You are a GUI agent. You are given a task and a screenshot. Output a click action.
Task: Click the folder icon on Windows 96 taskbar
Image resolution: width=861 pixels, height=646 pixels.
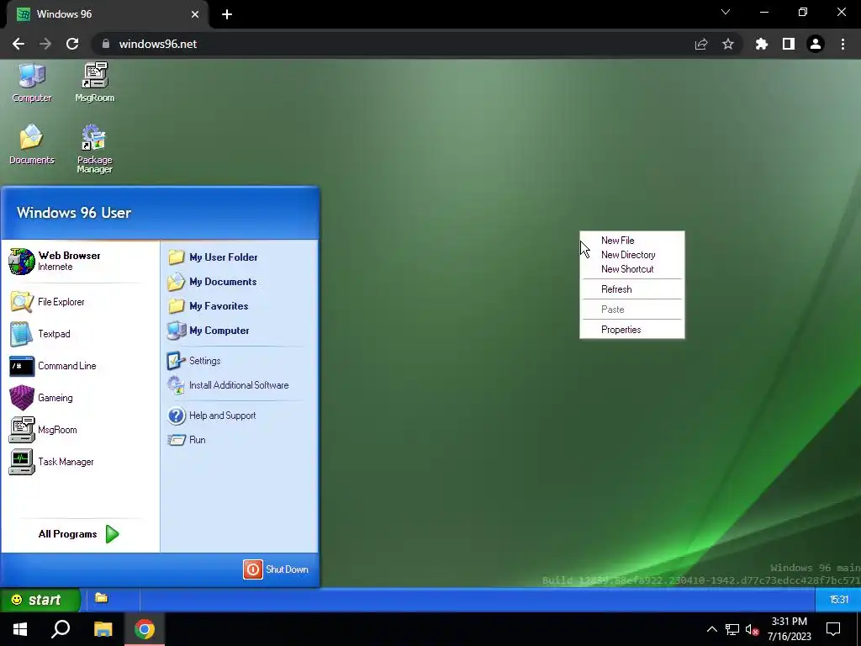click(101, 598)
